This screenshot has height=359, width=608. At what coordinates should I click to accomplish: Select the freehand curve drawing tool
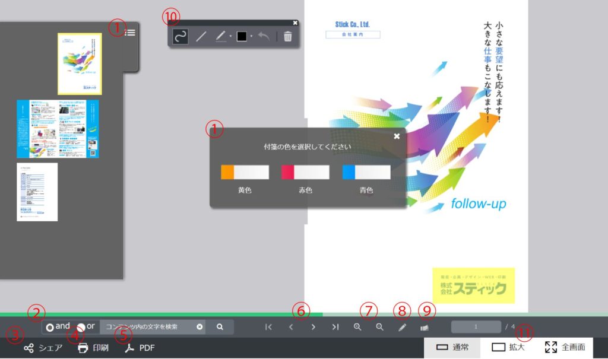coord(180,37)
